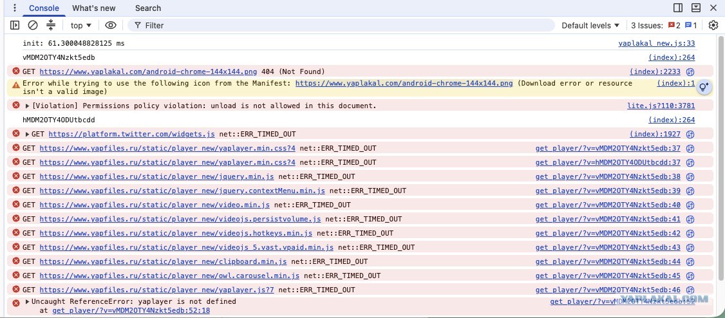Open the DevTools three-dot customize menu
Image resolution: width=725 pixels, height=318 pixels.
[x=14, y=8]
